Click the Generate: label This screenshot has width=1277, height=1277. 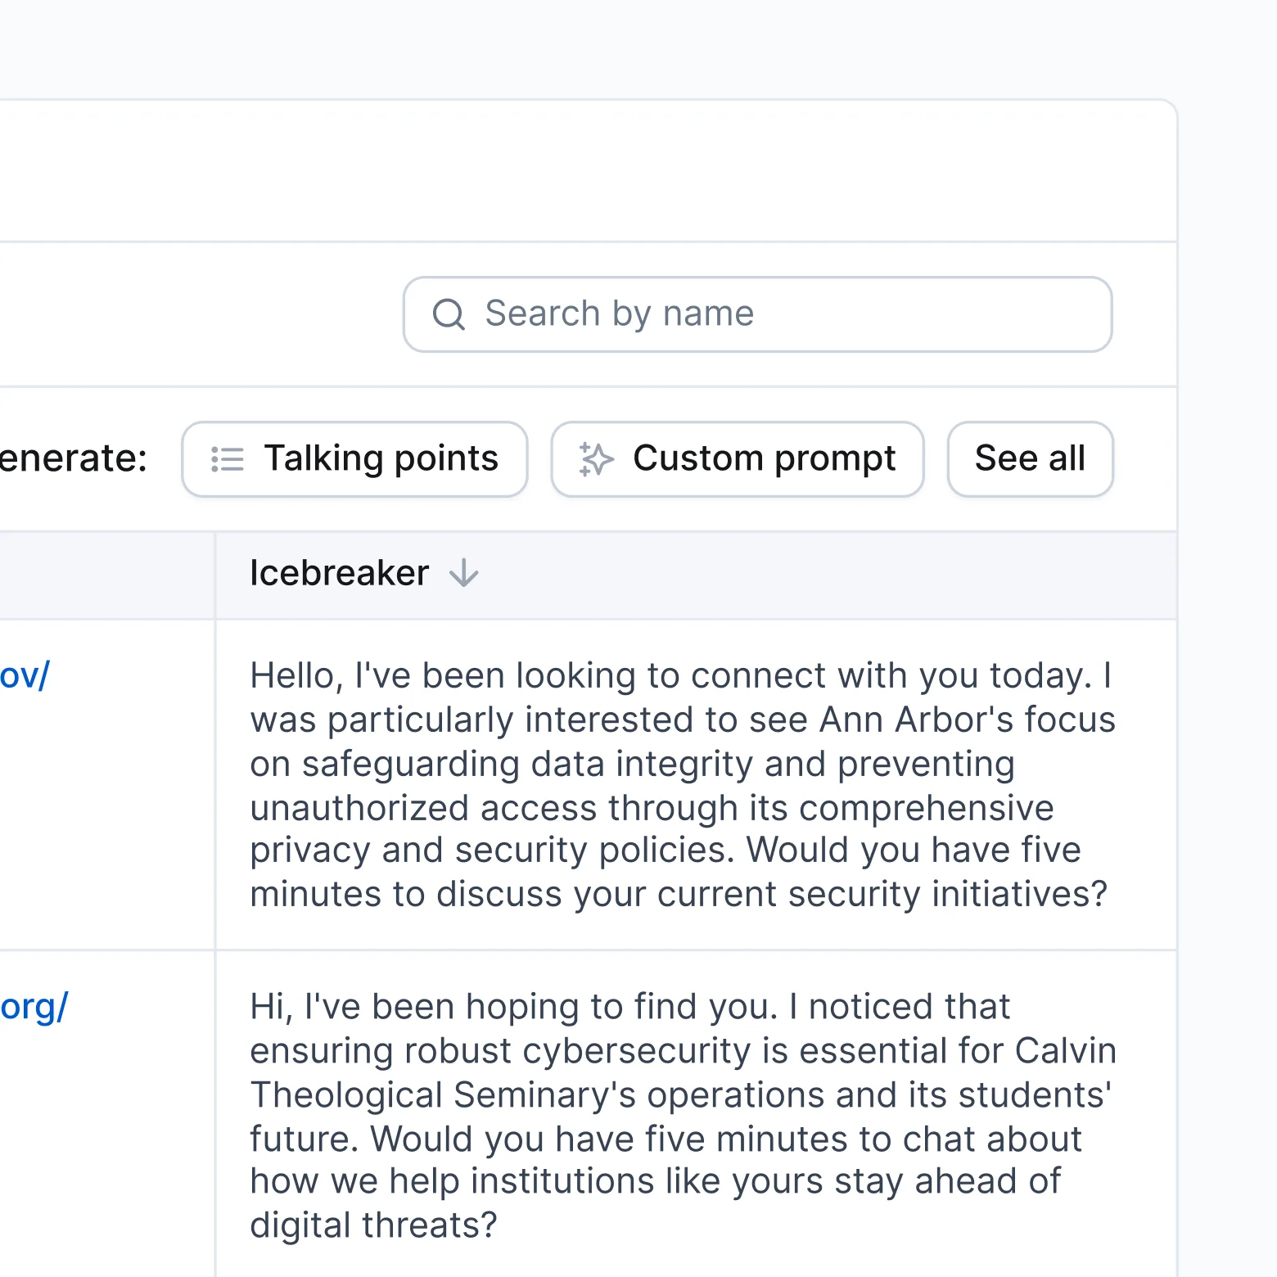coord(74,458)
